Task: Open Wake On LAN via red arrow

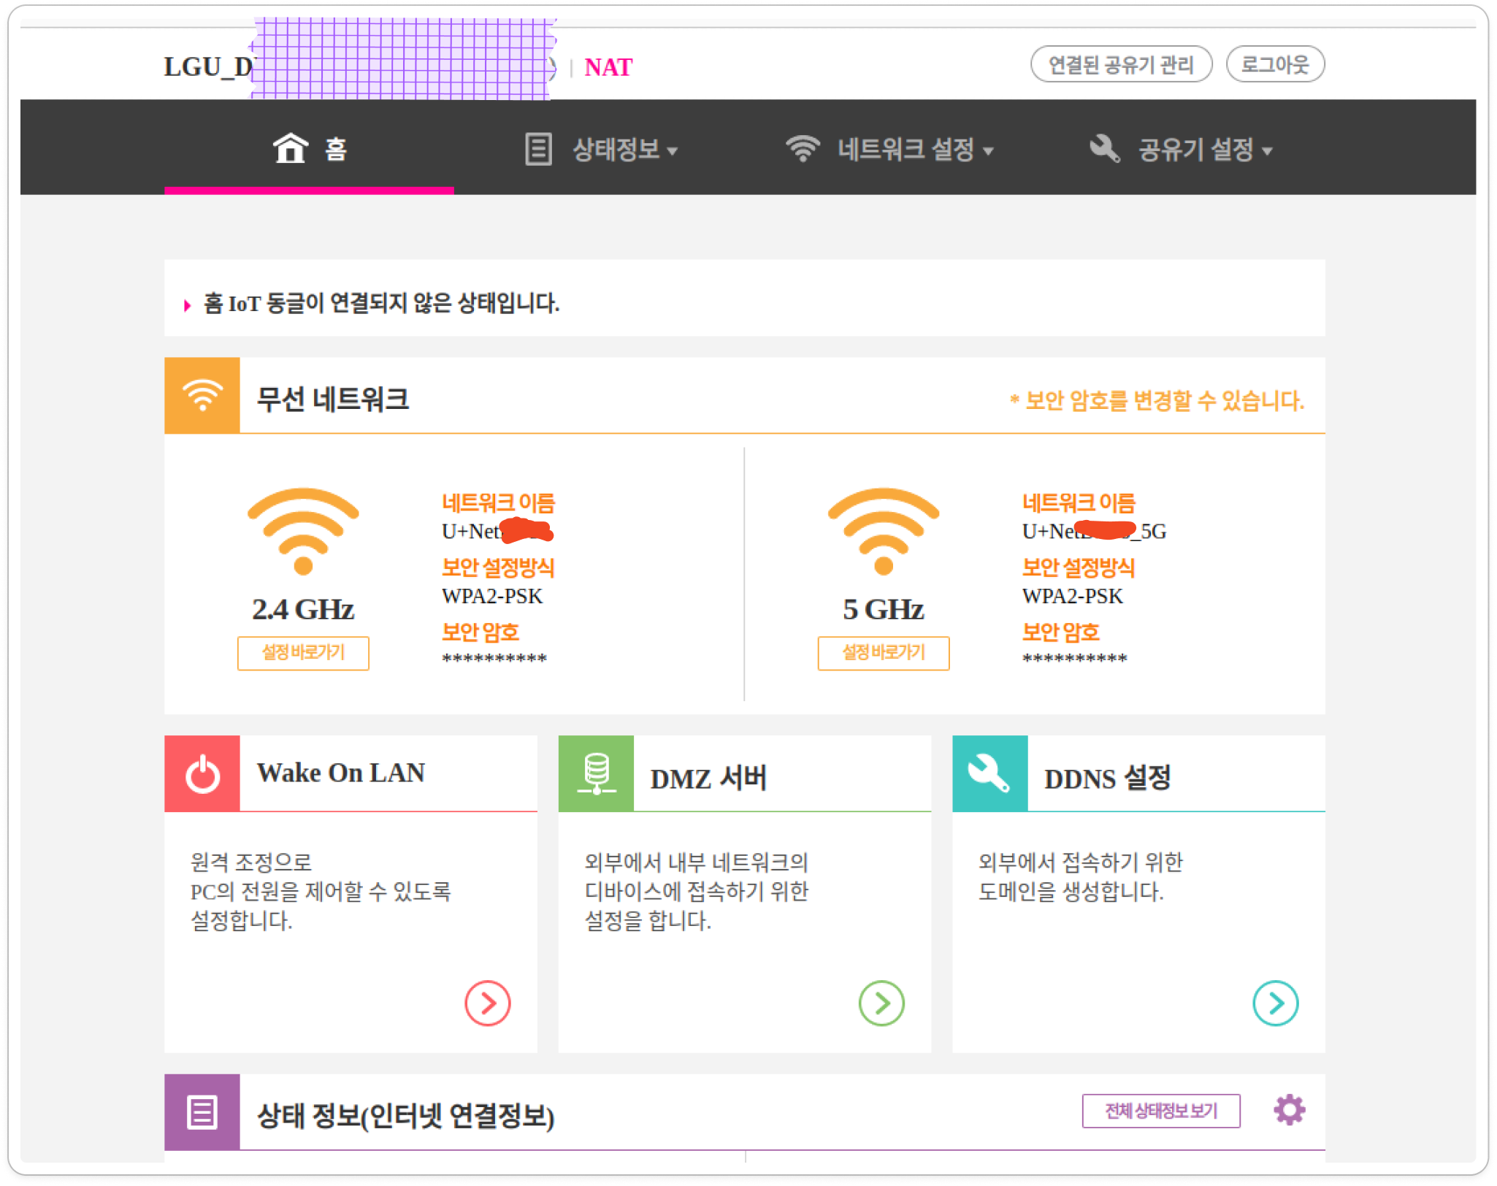Action: click(487, 1003)
